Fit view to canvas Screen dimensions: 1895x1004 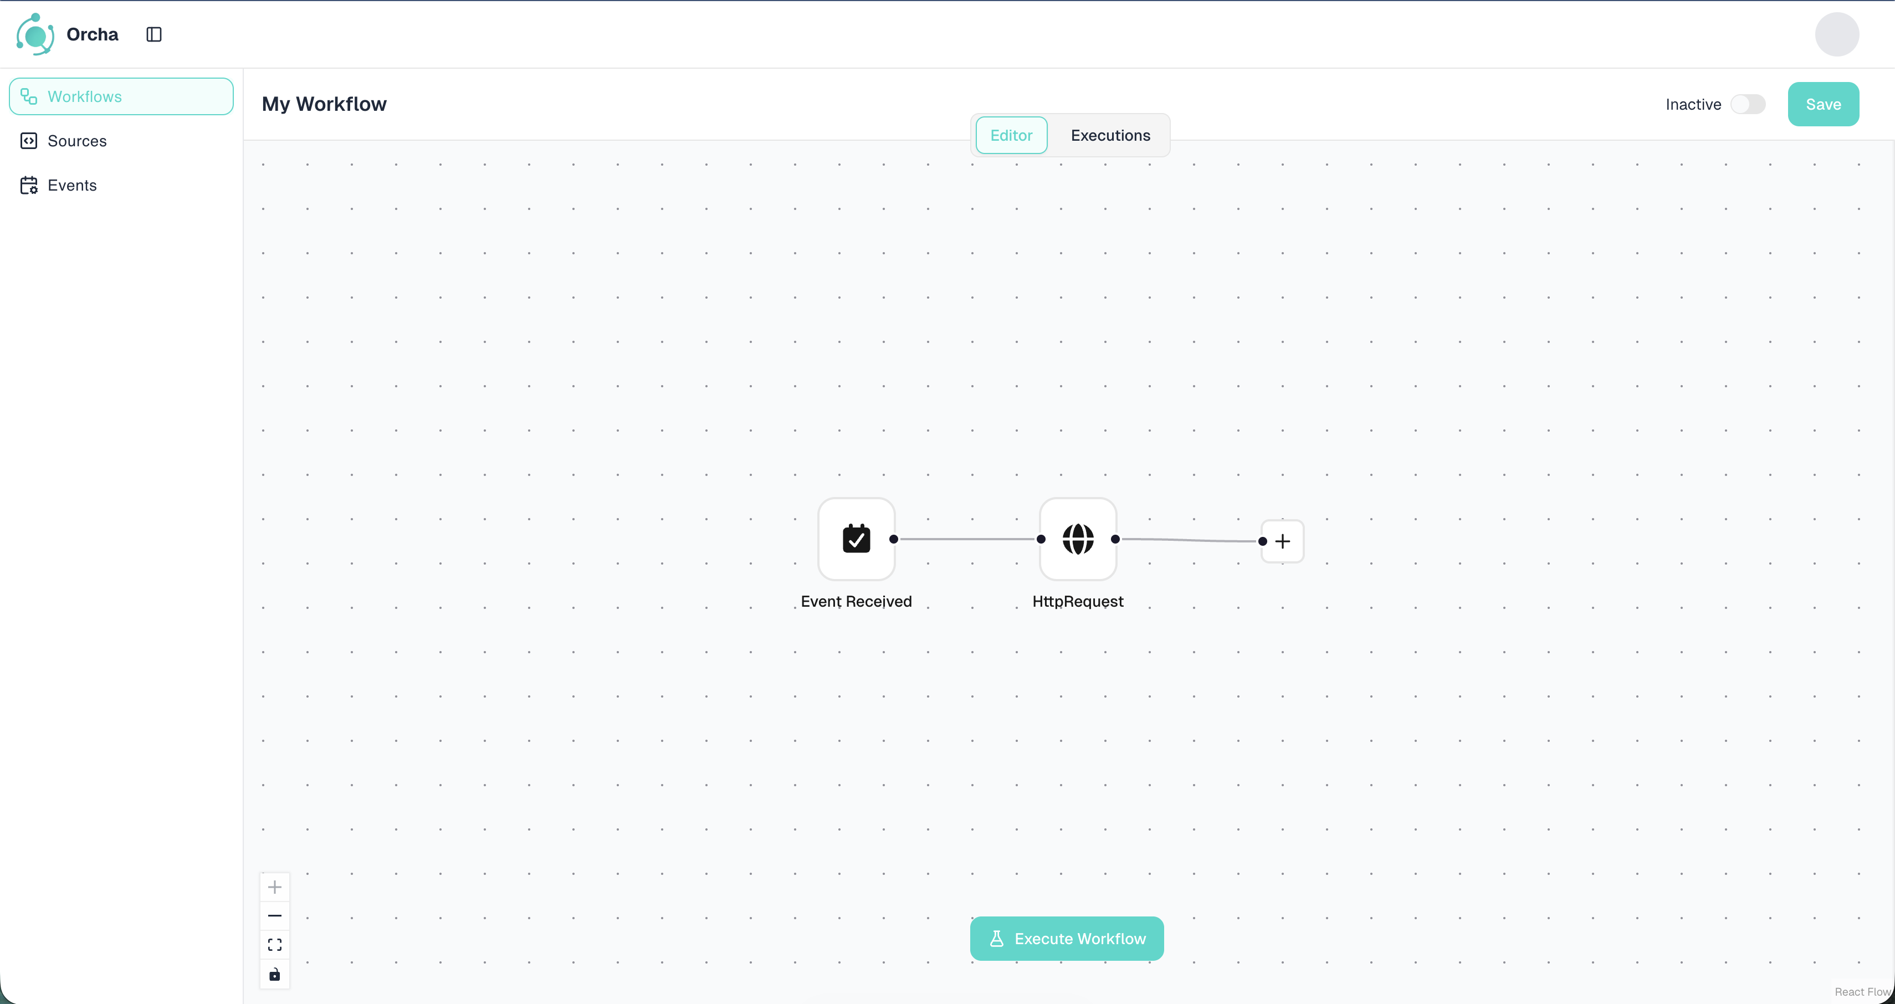pos(274,945)
